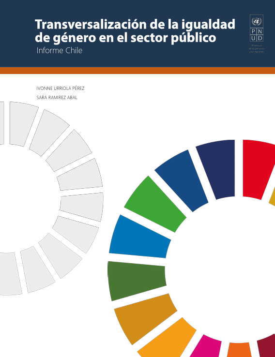Click author name 'IVONNE URRIOLA PÉREZ'
The image size is (275, 357).
61,89
